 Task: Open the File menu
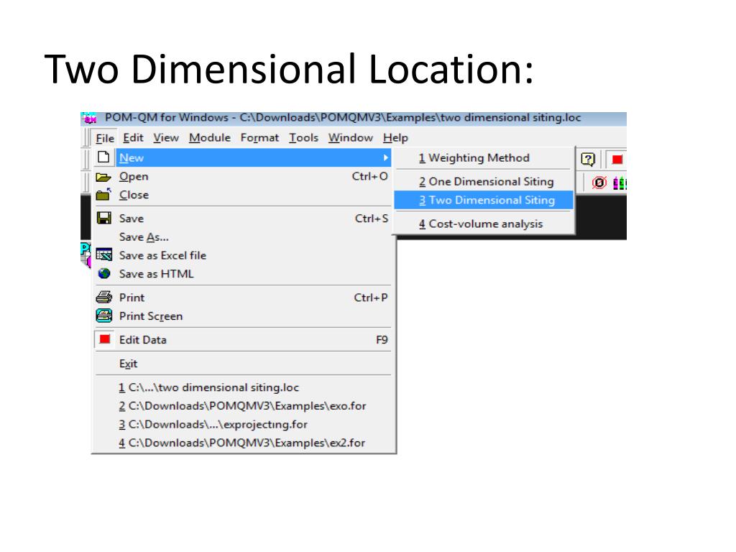pos(105,138)
